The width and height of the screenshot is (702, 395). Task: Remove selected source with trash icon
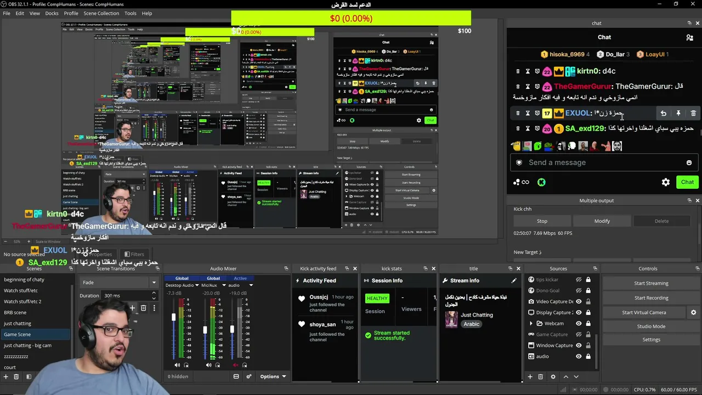(540, 377)
